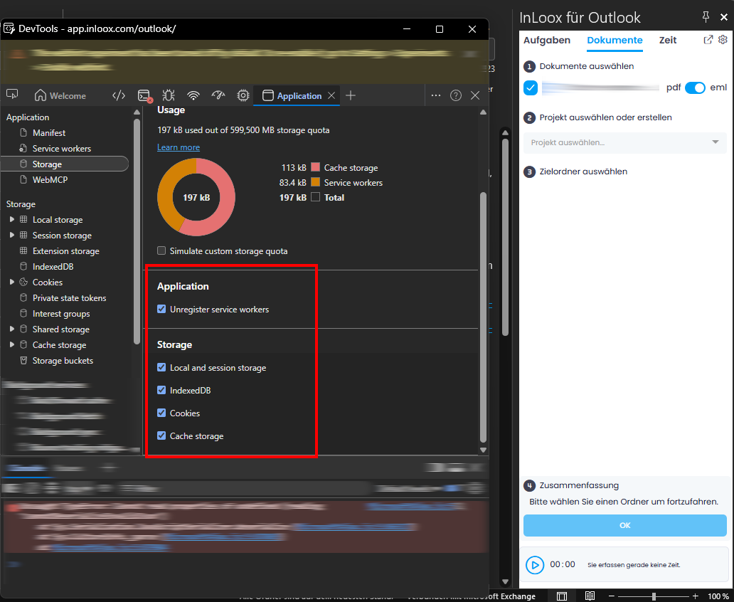Select Storage buckets item

coord(63,361)
